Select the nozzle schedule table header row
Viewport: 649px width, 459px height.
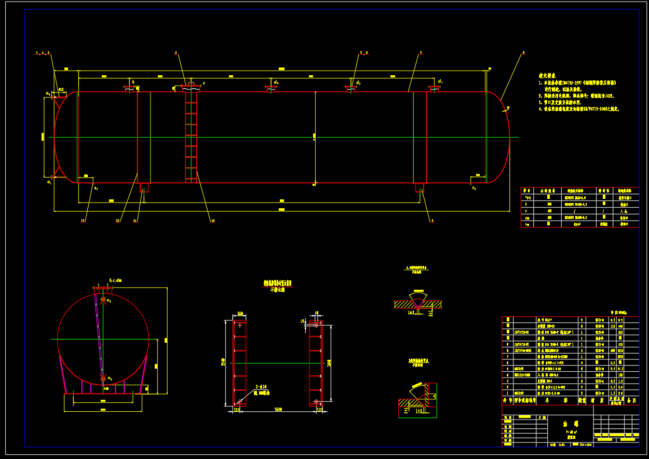click(579, 191)
